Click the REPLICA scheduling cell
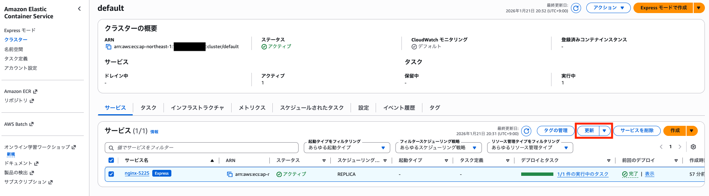The image size is (709, 196). [x=346, y=174]
